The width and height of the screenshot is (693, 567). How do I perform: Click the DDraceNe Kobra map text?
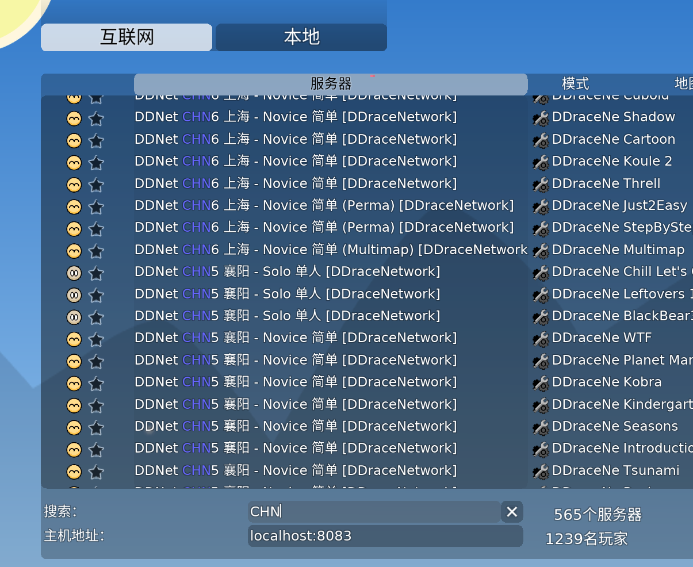point(607,382)
